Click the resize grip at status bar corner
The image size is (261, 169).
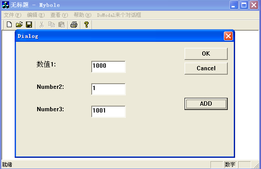[257, 166]
